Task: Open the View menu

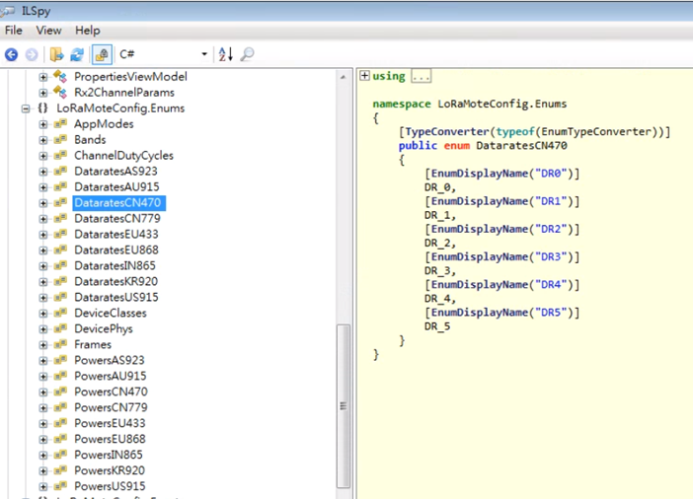Action: [48, 31]
